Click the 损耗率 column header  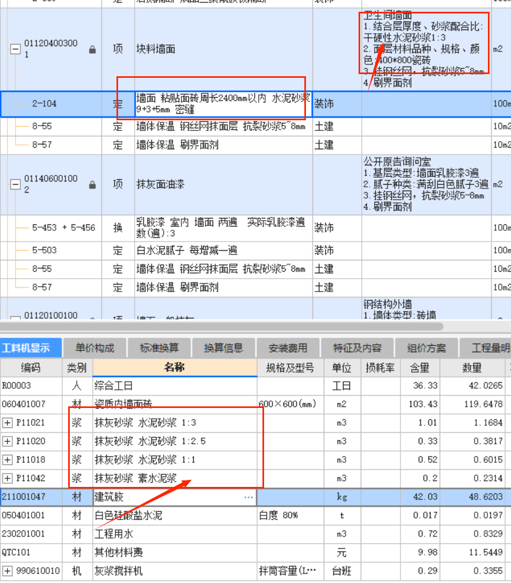380,368
